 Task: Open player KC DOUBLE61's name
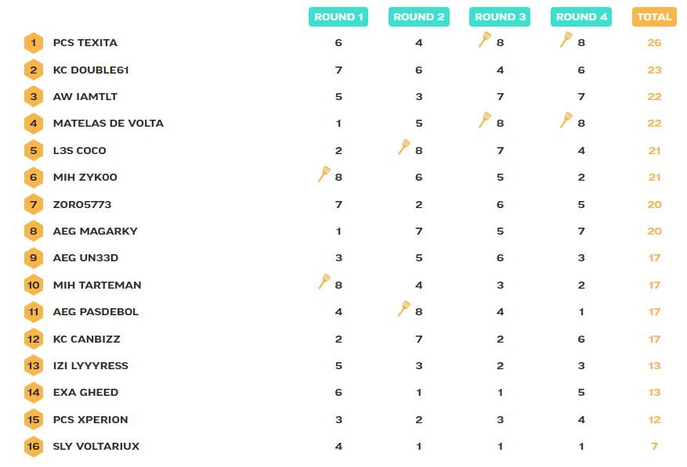click(91, 70)
